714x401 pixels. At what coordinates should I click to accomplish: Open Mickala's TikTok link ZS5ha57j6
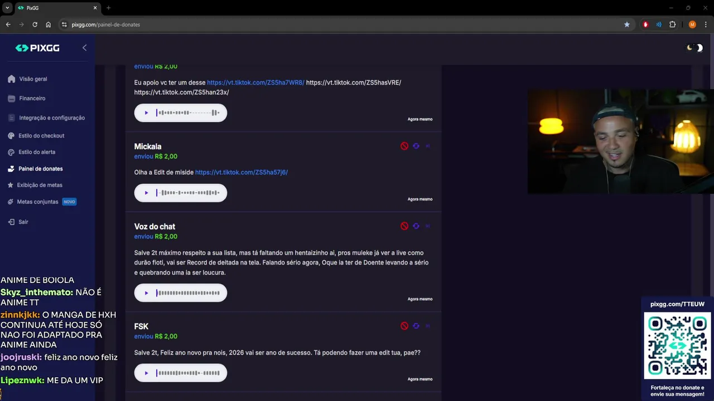242,173
